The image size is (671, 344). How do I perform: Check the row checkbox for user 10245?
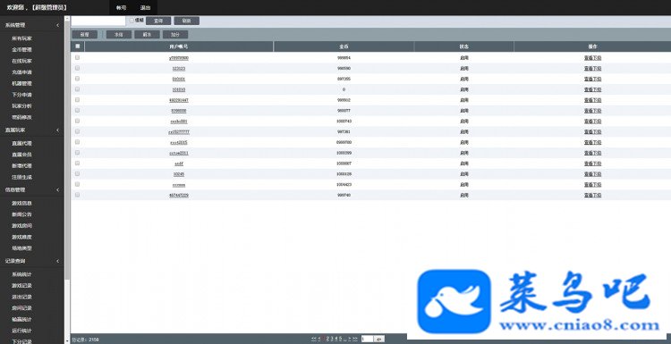(78, 173)
